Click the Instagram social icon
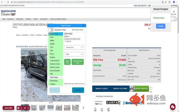This screenshot has width=179, height=112. (x=25, y=108)
